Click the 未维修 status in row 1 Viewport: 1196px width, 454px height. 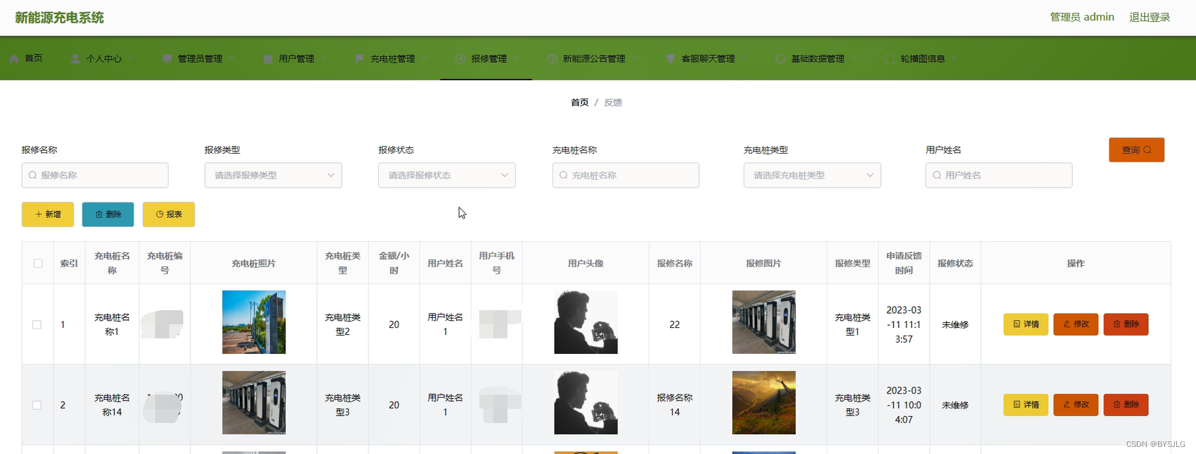[955, 324]
